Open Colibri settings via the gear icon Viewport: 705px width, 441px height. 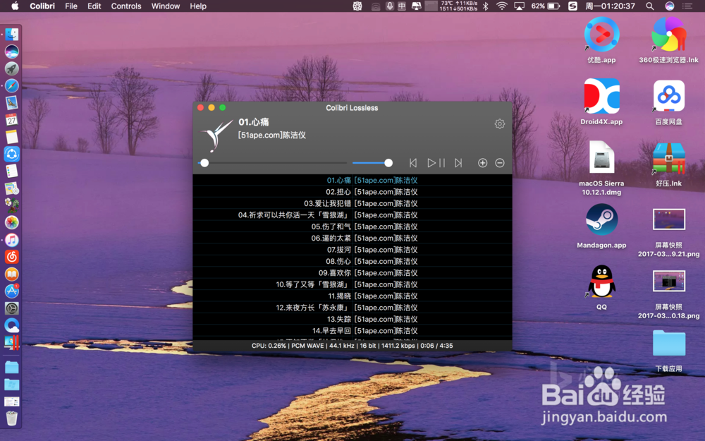(499, 123)
